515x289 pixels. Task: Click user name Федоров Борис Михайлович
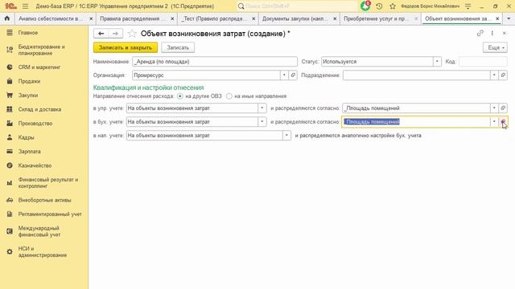click(430, 6)
